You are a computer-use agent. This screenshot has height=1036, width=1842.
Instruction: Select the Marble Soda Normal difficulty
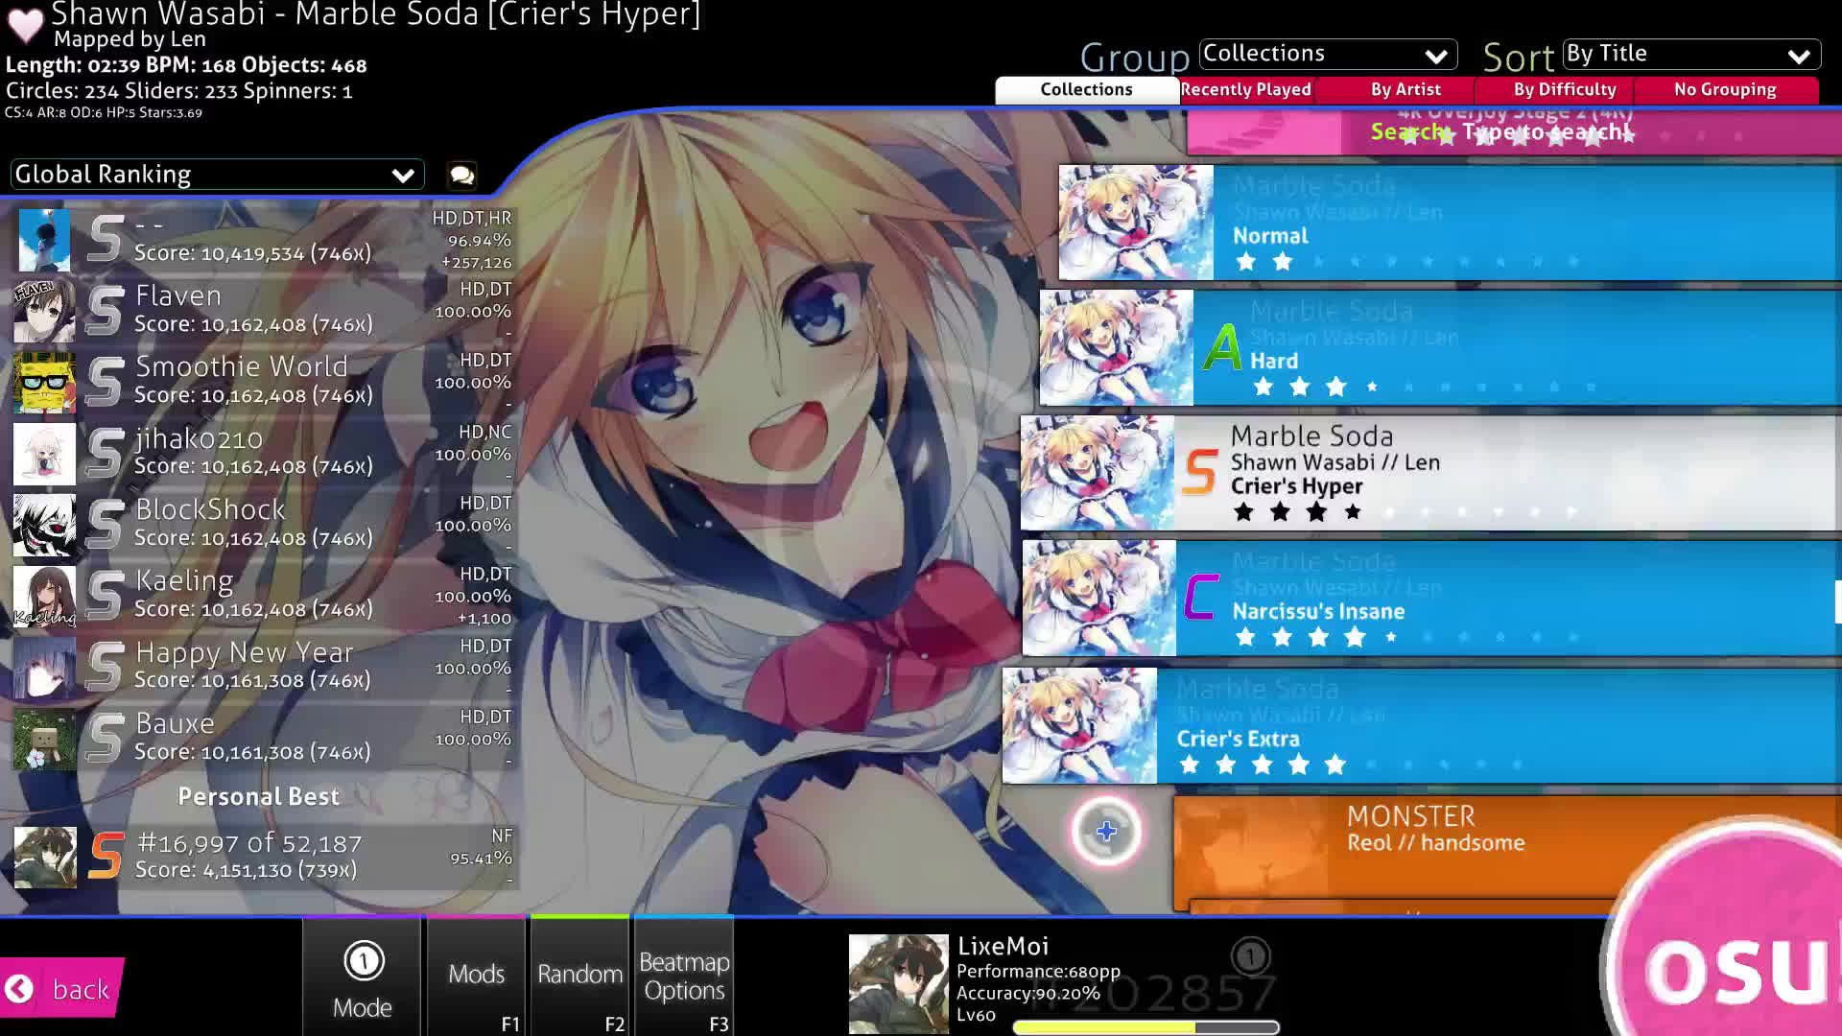pos(1449,223)
